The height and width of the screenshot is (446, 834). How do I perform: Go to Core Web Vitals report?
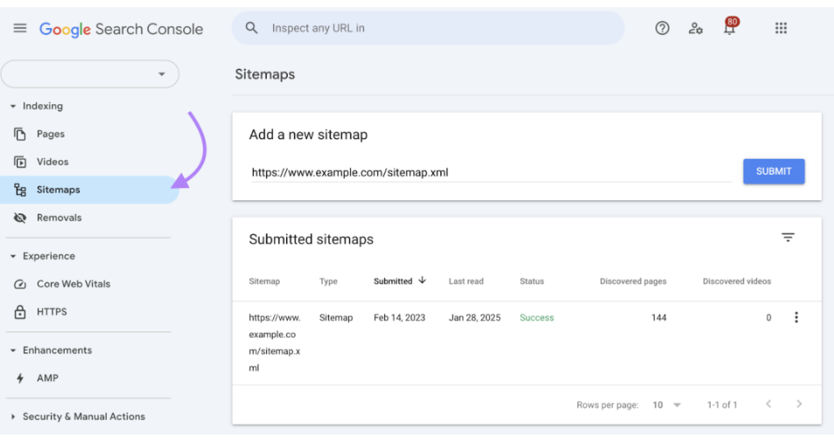[73, 284]
